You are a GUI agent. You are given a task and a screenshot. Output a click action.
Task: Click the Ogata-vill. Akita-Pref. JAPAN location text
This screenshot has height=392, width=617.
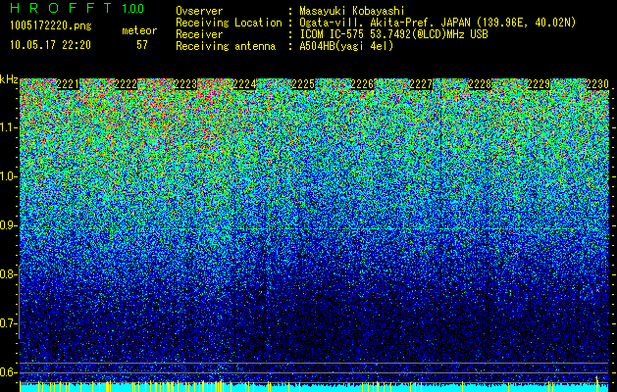pyautogui.click(x=437, y=23)
